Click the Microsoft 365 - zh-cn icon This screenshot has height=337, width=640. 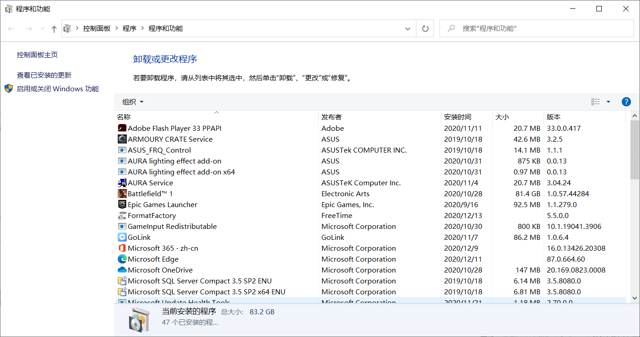(122, 248)
